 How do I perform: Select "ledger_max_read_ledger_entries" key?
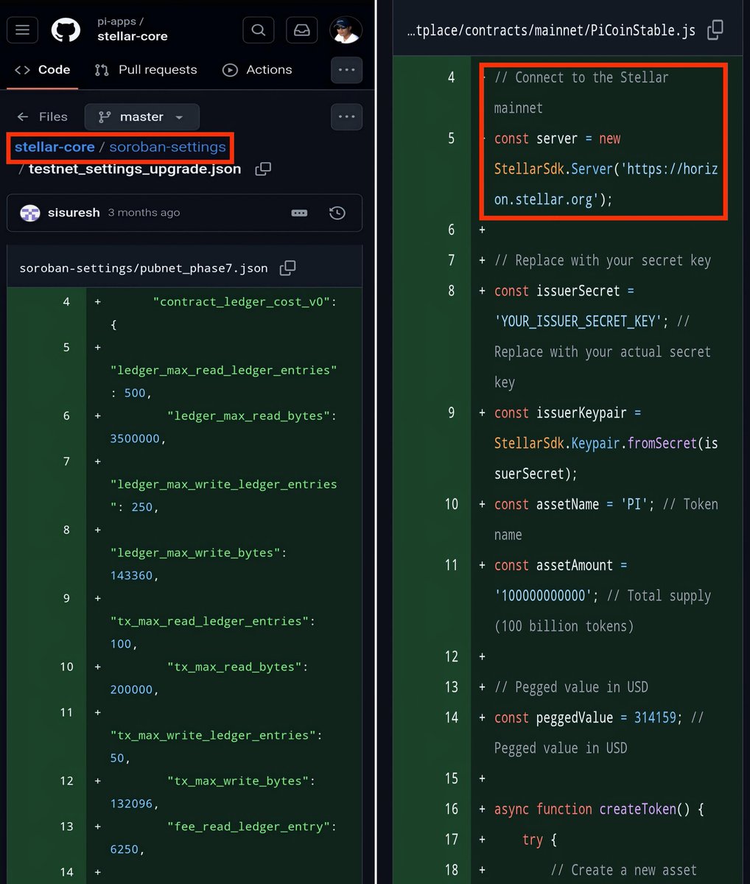pyautogui.click(x=224, y=371)
